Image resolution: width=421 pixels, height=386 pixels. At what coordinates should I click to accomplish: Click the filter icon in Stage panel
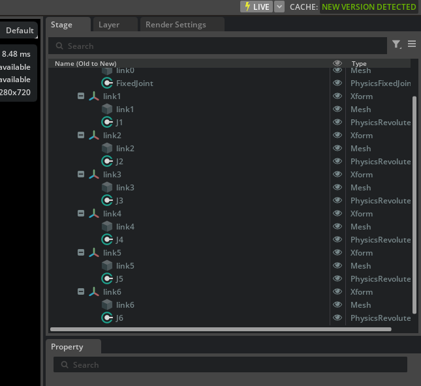click(396, 44)
